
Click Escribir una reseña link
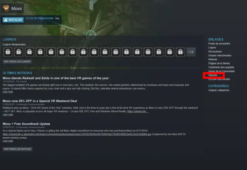tap(219, 79)
